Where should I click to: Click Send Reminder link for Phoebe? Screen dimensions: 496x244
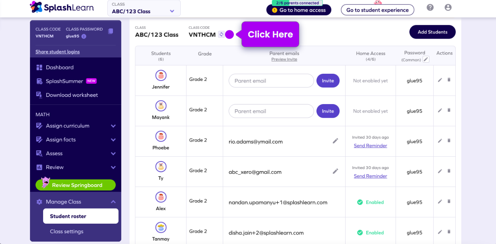click(x=370, y=146)
